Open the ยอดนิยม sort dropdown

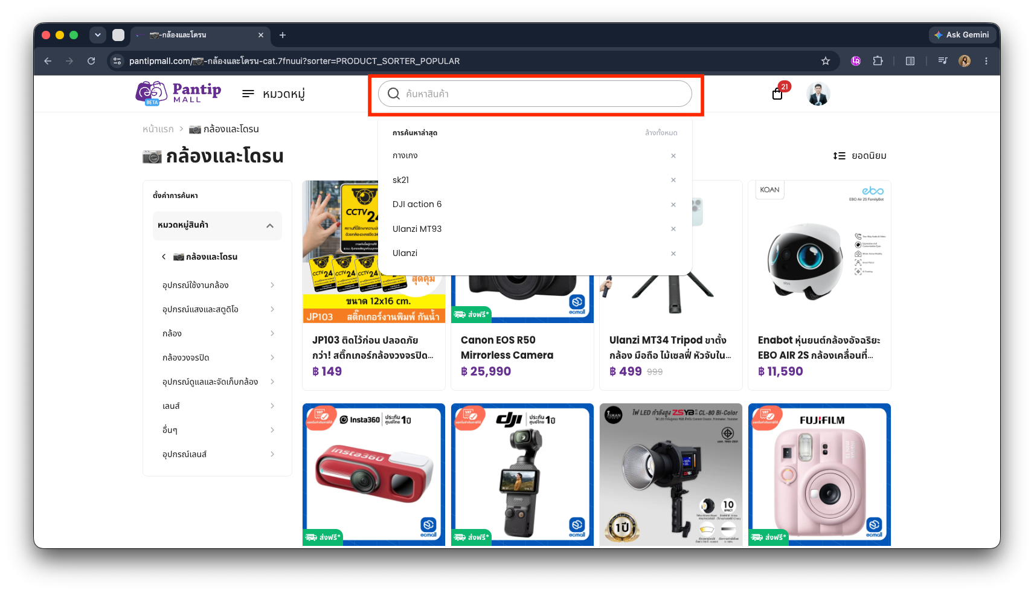click(x=859, y=156)
